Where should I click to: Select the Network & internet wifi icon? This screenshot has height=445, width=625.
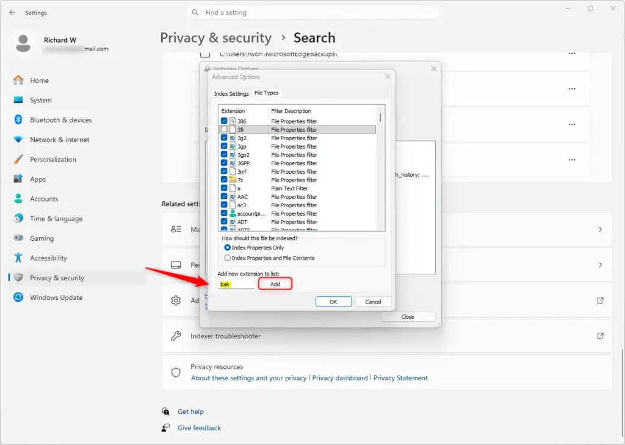pyautogui.click(x=18, y=140)
